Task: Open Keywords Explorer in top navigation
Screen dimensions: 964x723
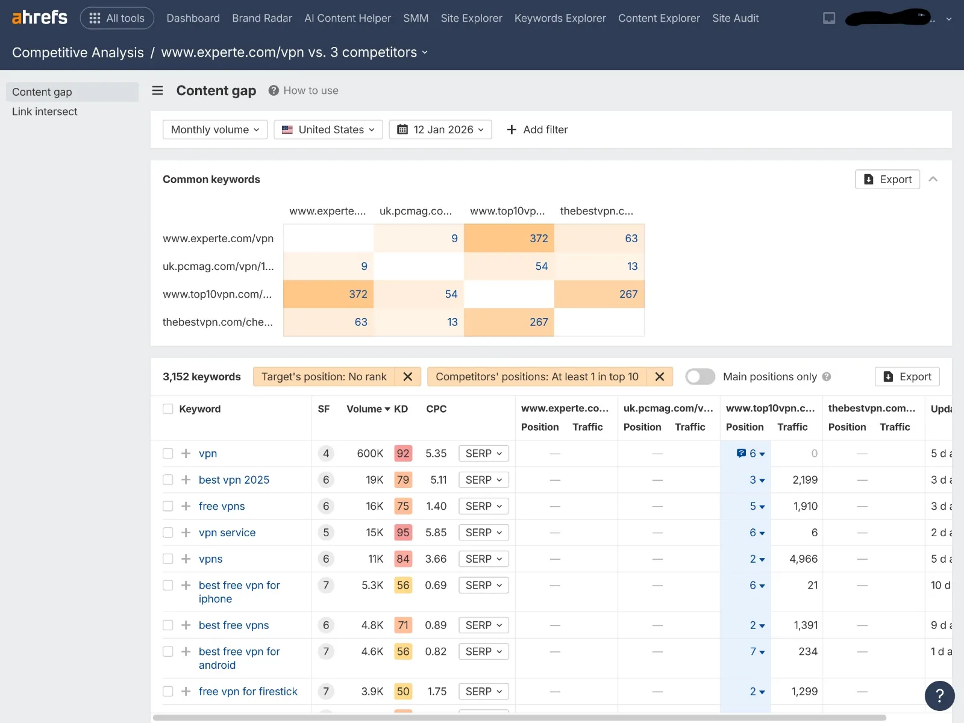Action: tap(560, 18)
